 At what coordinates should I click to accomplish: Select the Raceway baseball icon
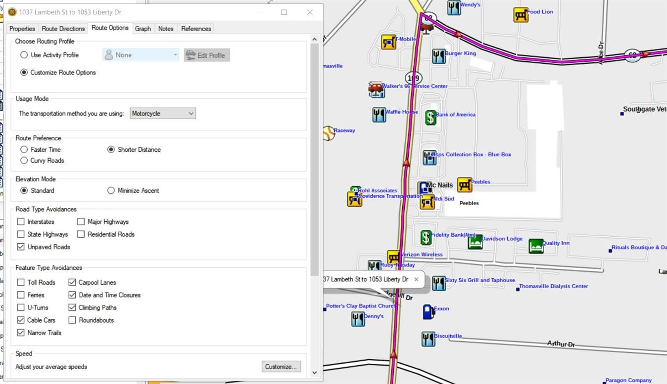[329, 133]
